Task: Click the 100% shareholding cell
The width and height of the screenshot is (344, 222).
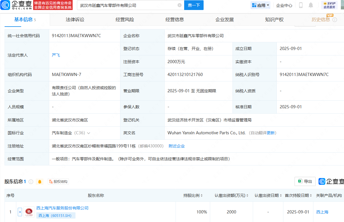Action: point(202,212)
